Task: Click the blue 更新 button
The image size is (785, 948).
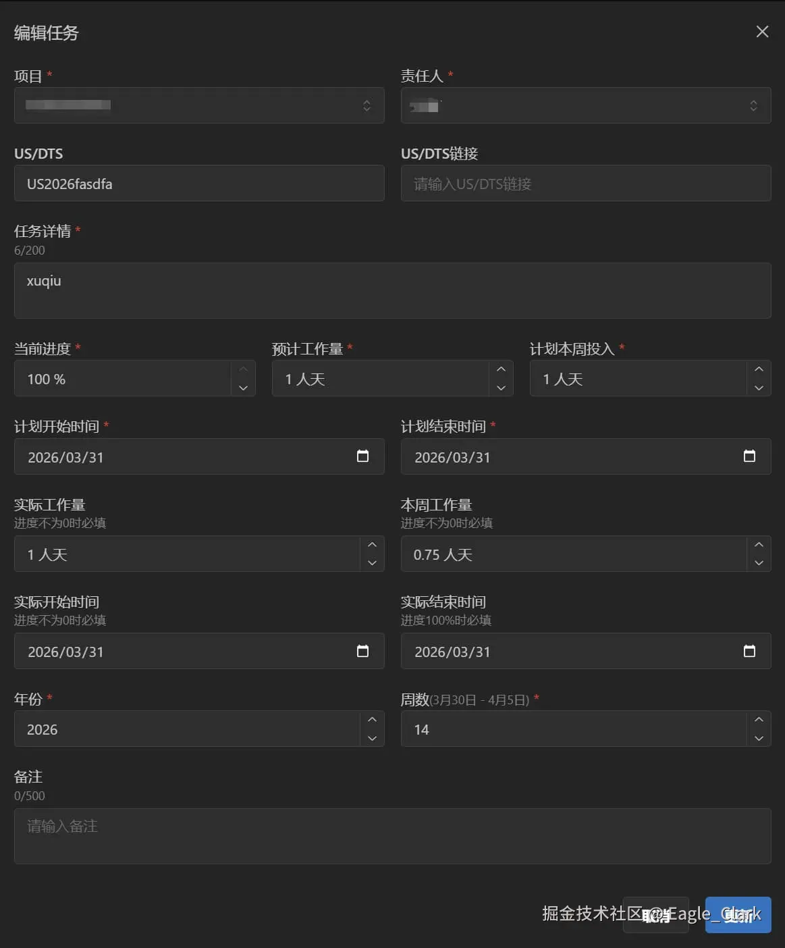Action: (738, 915)
